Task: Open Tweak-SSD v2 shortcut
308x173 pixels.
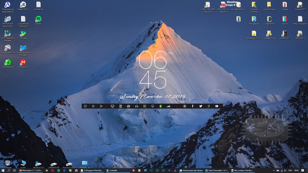Action: click(x=23, y=6)
